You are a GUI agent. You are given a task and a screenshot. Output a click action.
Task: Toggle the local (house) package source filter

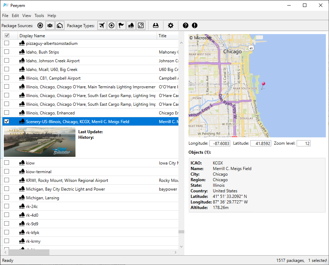click(x=60, y=26)
